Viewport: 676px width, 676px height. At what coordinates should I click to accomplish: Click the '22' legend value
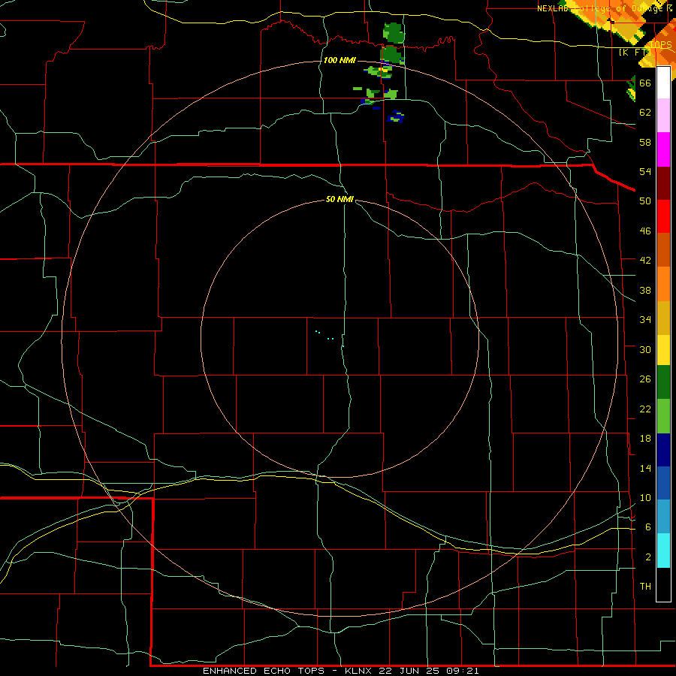tap(645, 409)
